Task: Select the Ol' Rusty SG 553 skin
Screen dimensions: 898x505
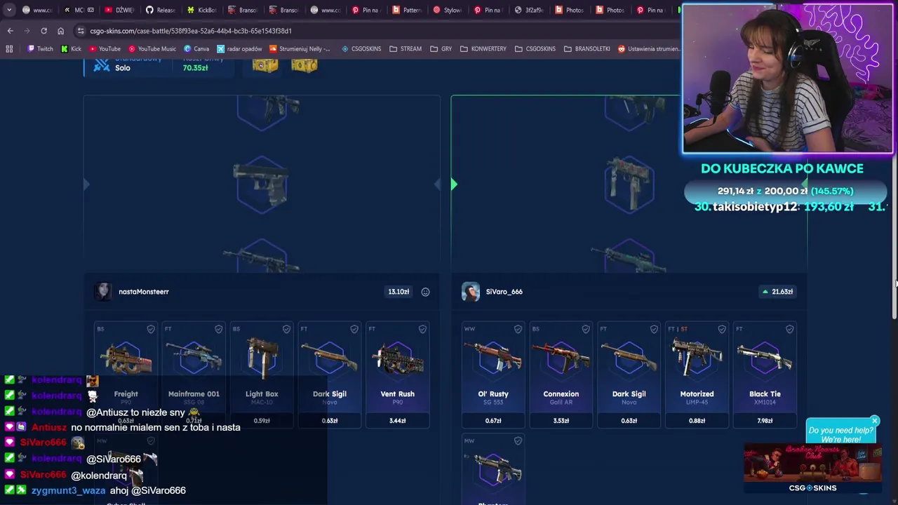Action: [x=493, y=374]
